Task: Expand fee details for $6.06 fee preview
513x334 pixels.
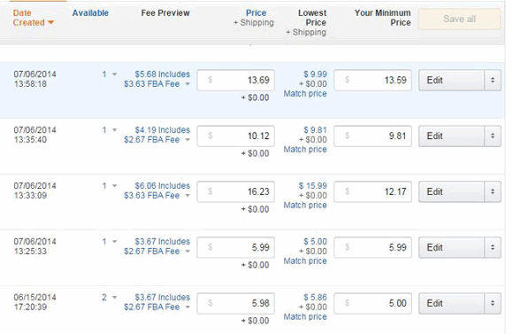Action: coord(188,196)
